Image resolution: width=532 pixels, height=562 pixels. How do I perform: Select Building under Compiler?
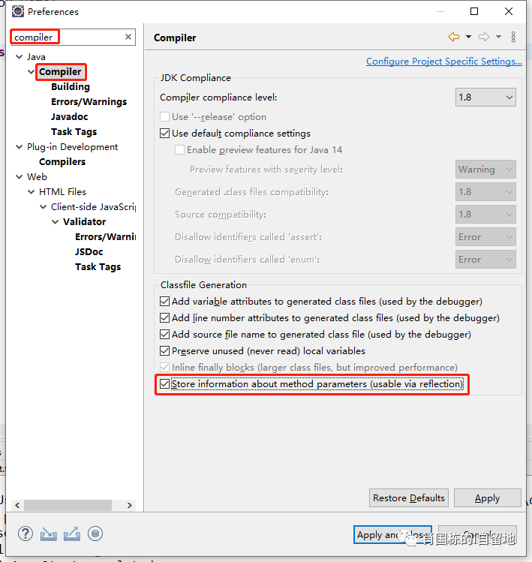coord(71,87)
